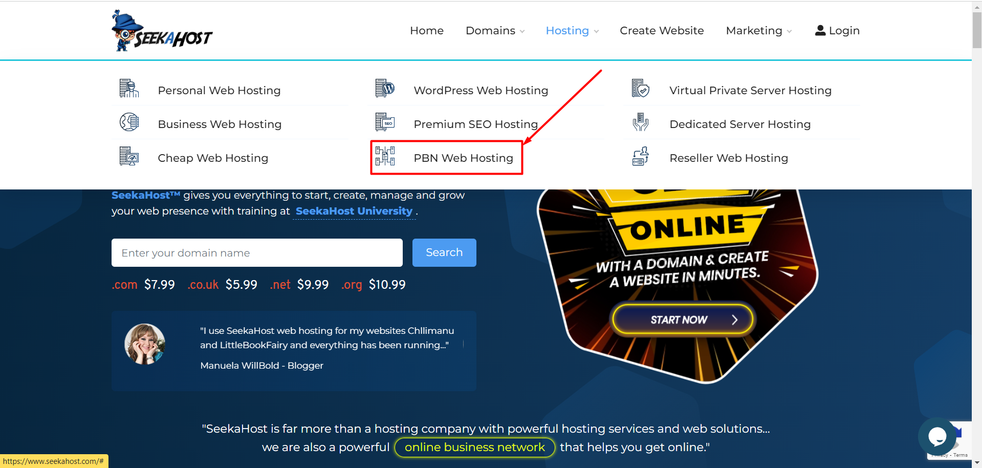Focus the domain name input field
Screen dimensions: 982x468
257,252
